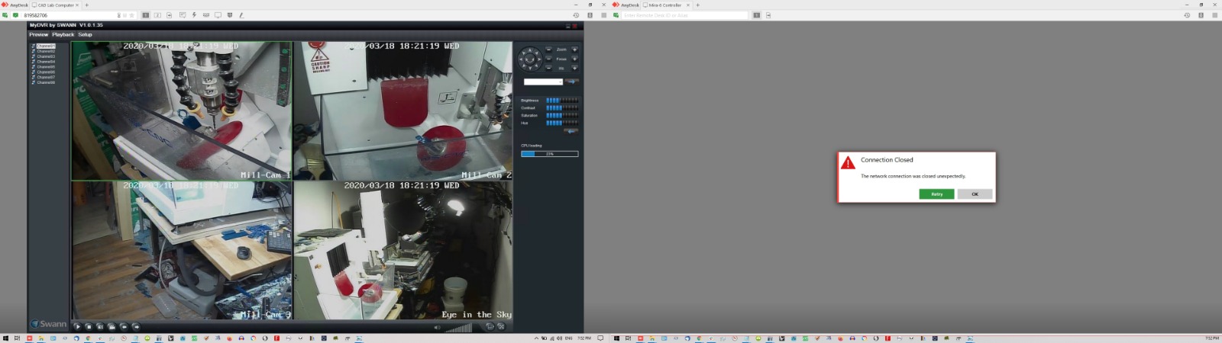Select Channel07 in the channel list

(46, 77)
